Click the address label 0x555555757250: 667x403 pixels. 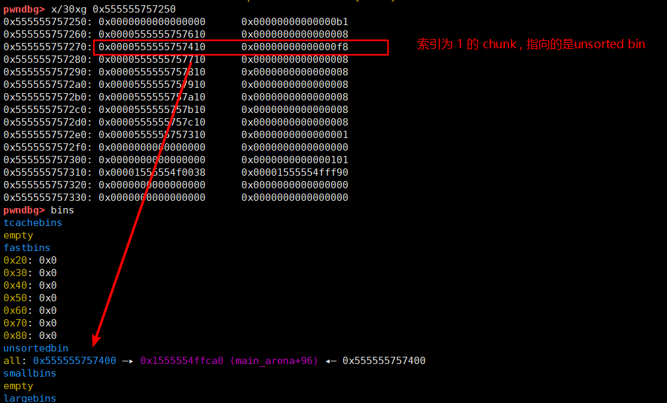pyautogui.click(x=48, y=22)
